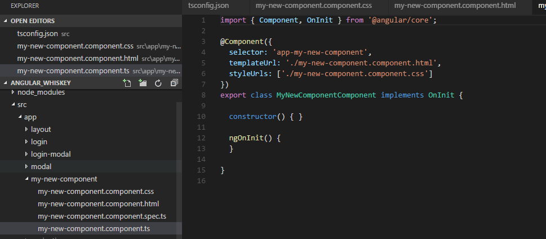Click the New File icon in ANGULAR_WHISKEY header
The height and width of the screenshot is (239, 546).
(127, 83)
